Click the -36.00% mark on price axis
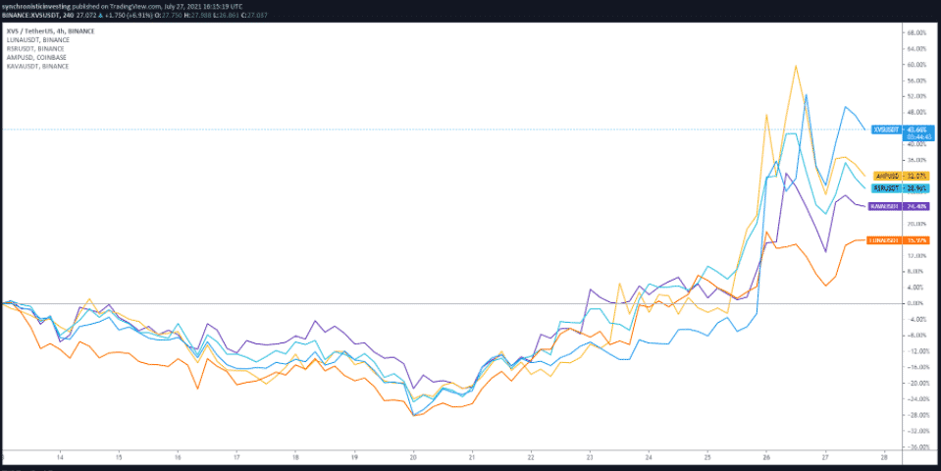941x471 pixels. (x=916, y=446)
